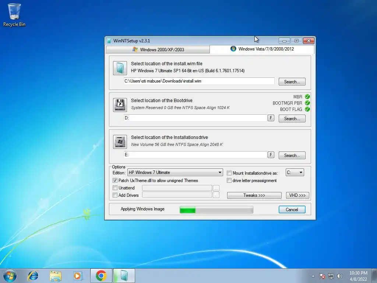Switch to Google Chrome in the taskbar

[101, 276]
